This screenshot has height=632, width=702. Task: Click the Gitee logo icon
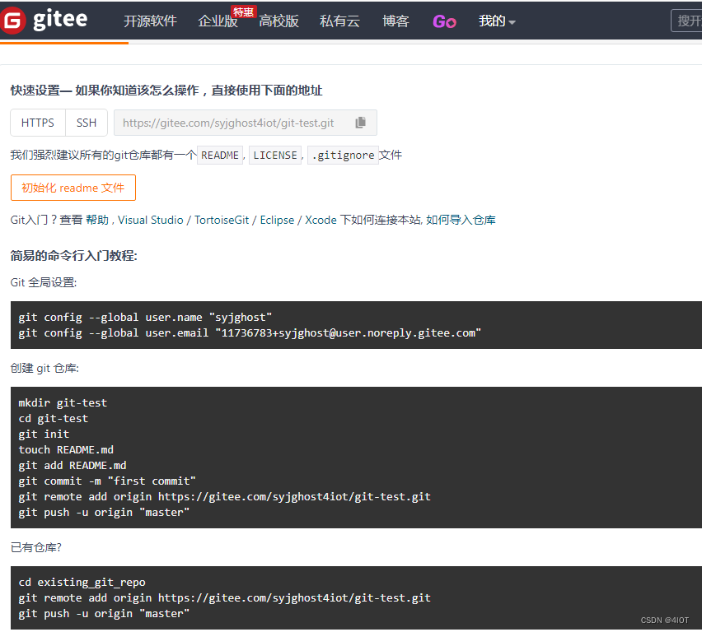[13, 20]
